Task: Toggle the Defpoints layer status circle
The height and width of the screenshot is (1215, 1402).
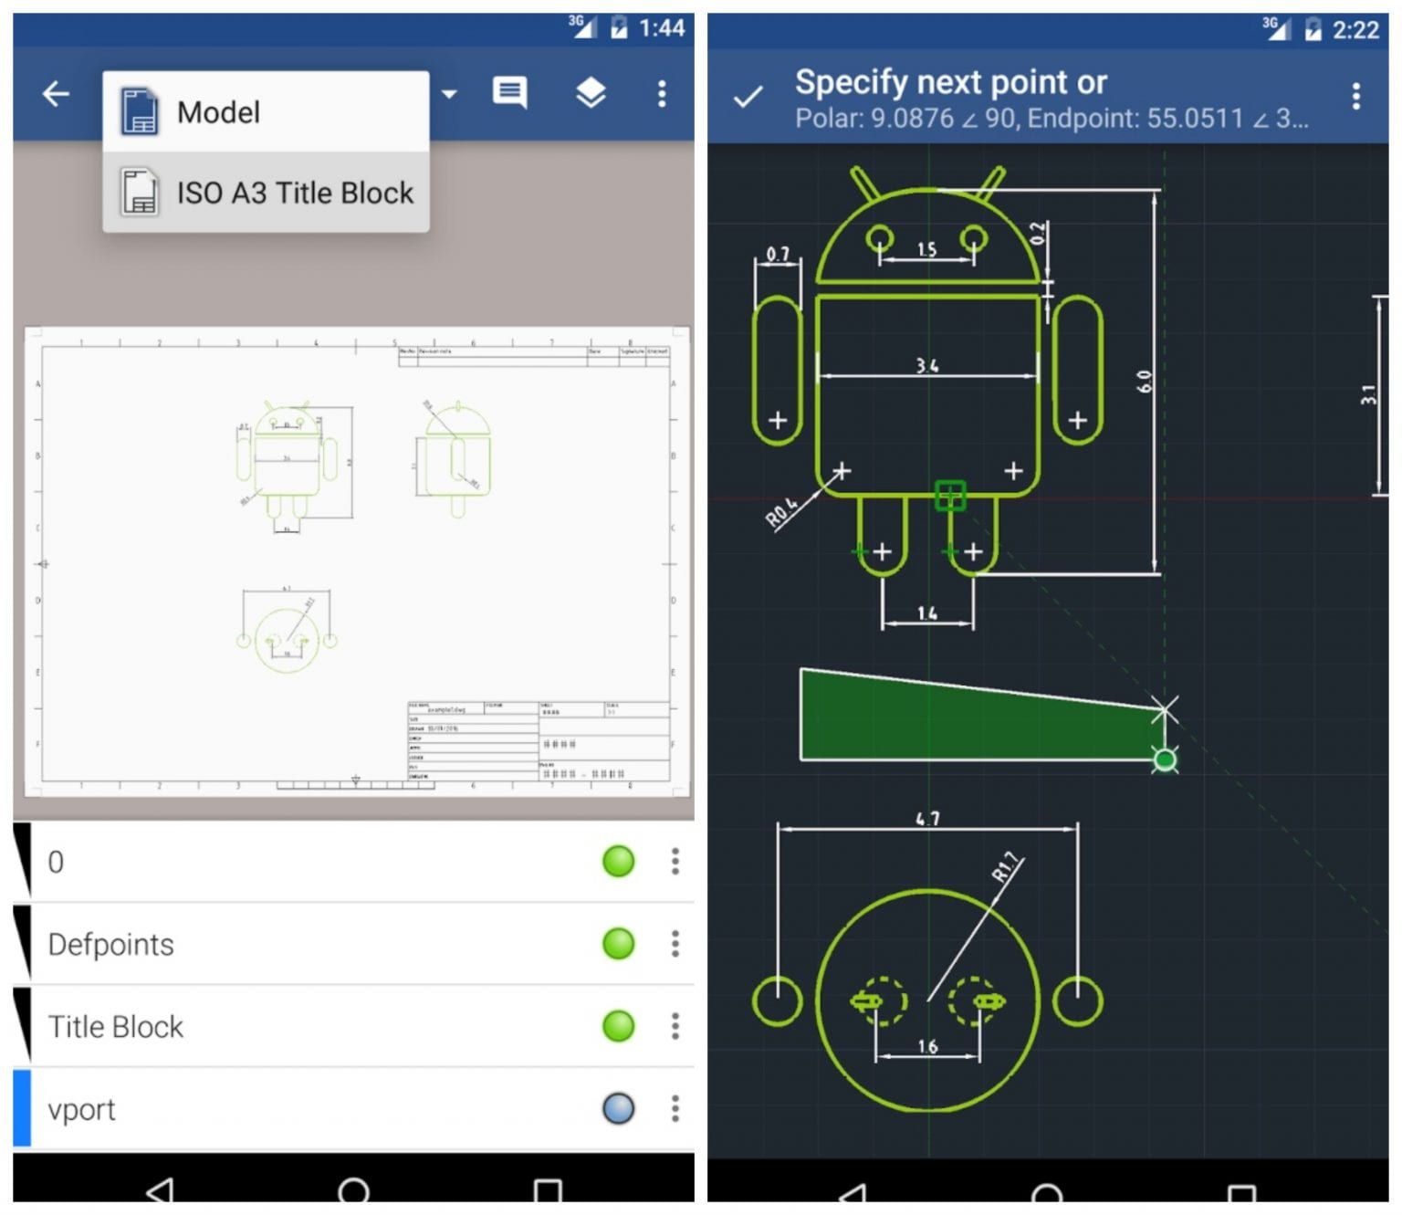Action: [618, 945]
